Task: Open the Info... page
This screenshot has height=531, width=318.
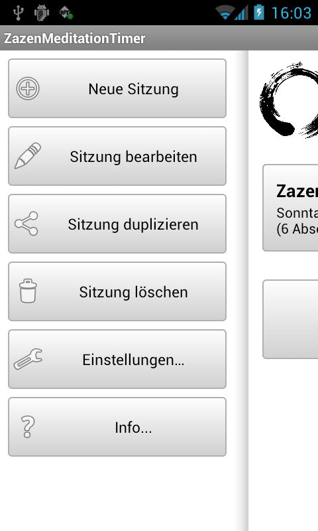Action: 117,427
